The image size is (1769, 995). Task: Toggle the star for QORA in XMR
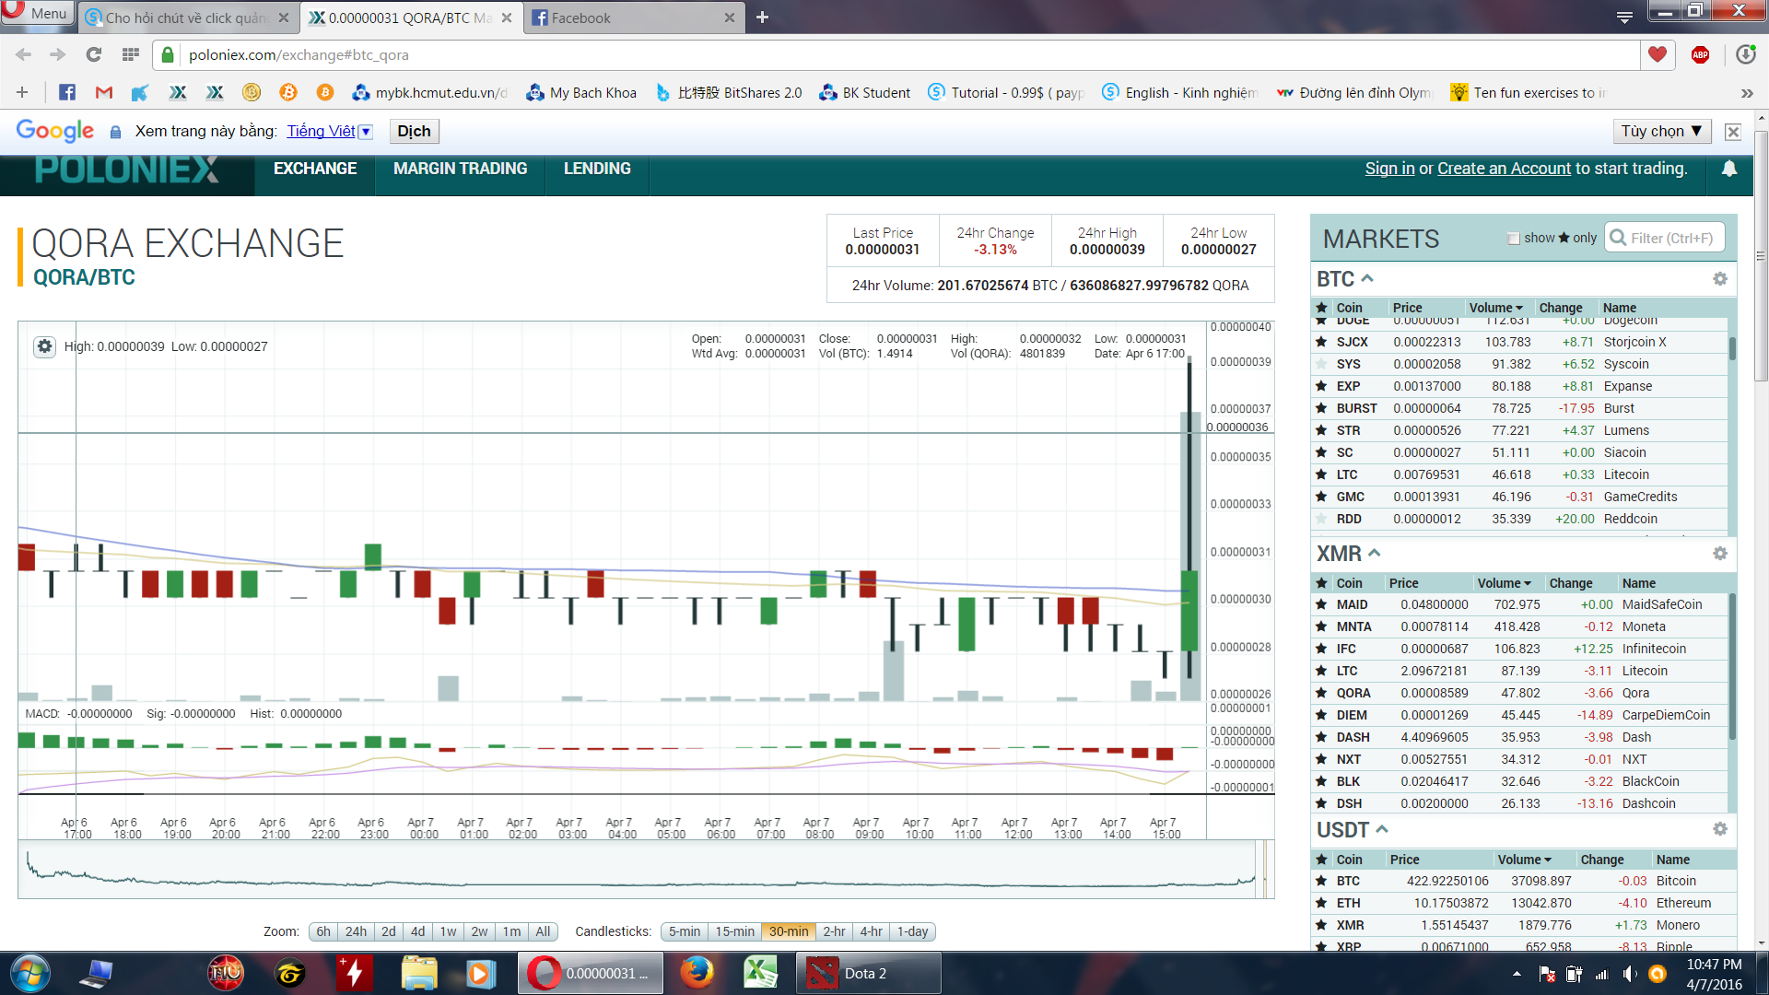point(1321,693)
